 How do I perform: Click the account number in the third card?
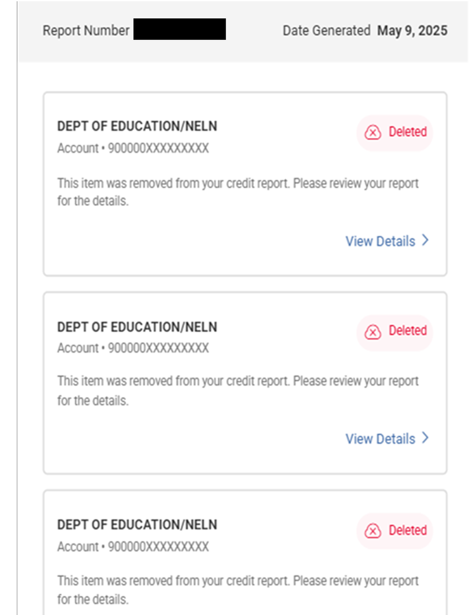click(x=158, y=547)
